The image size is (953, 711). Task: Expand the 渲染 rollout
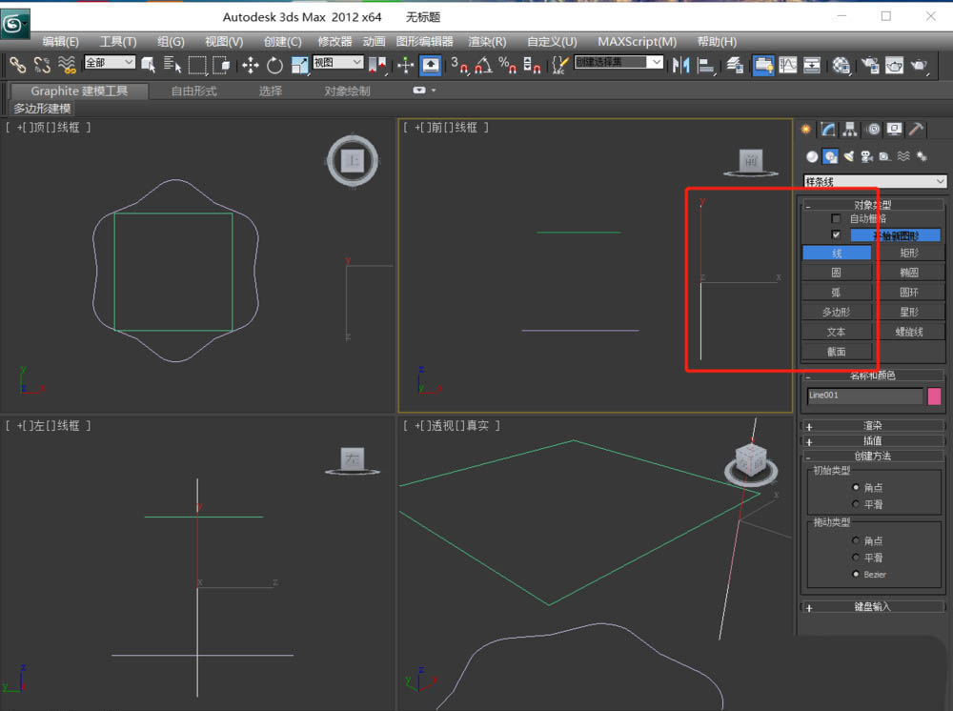coord(873,426)
